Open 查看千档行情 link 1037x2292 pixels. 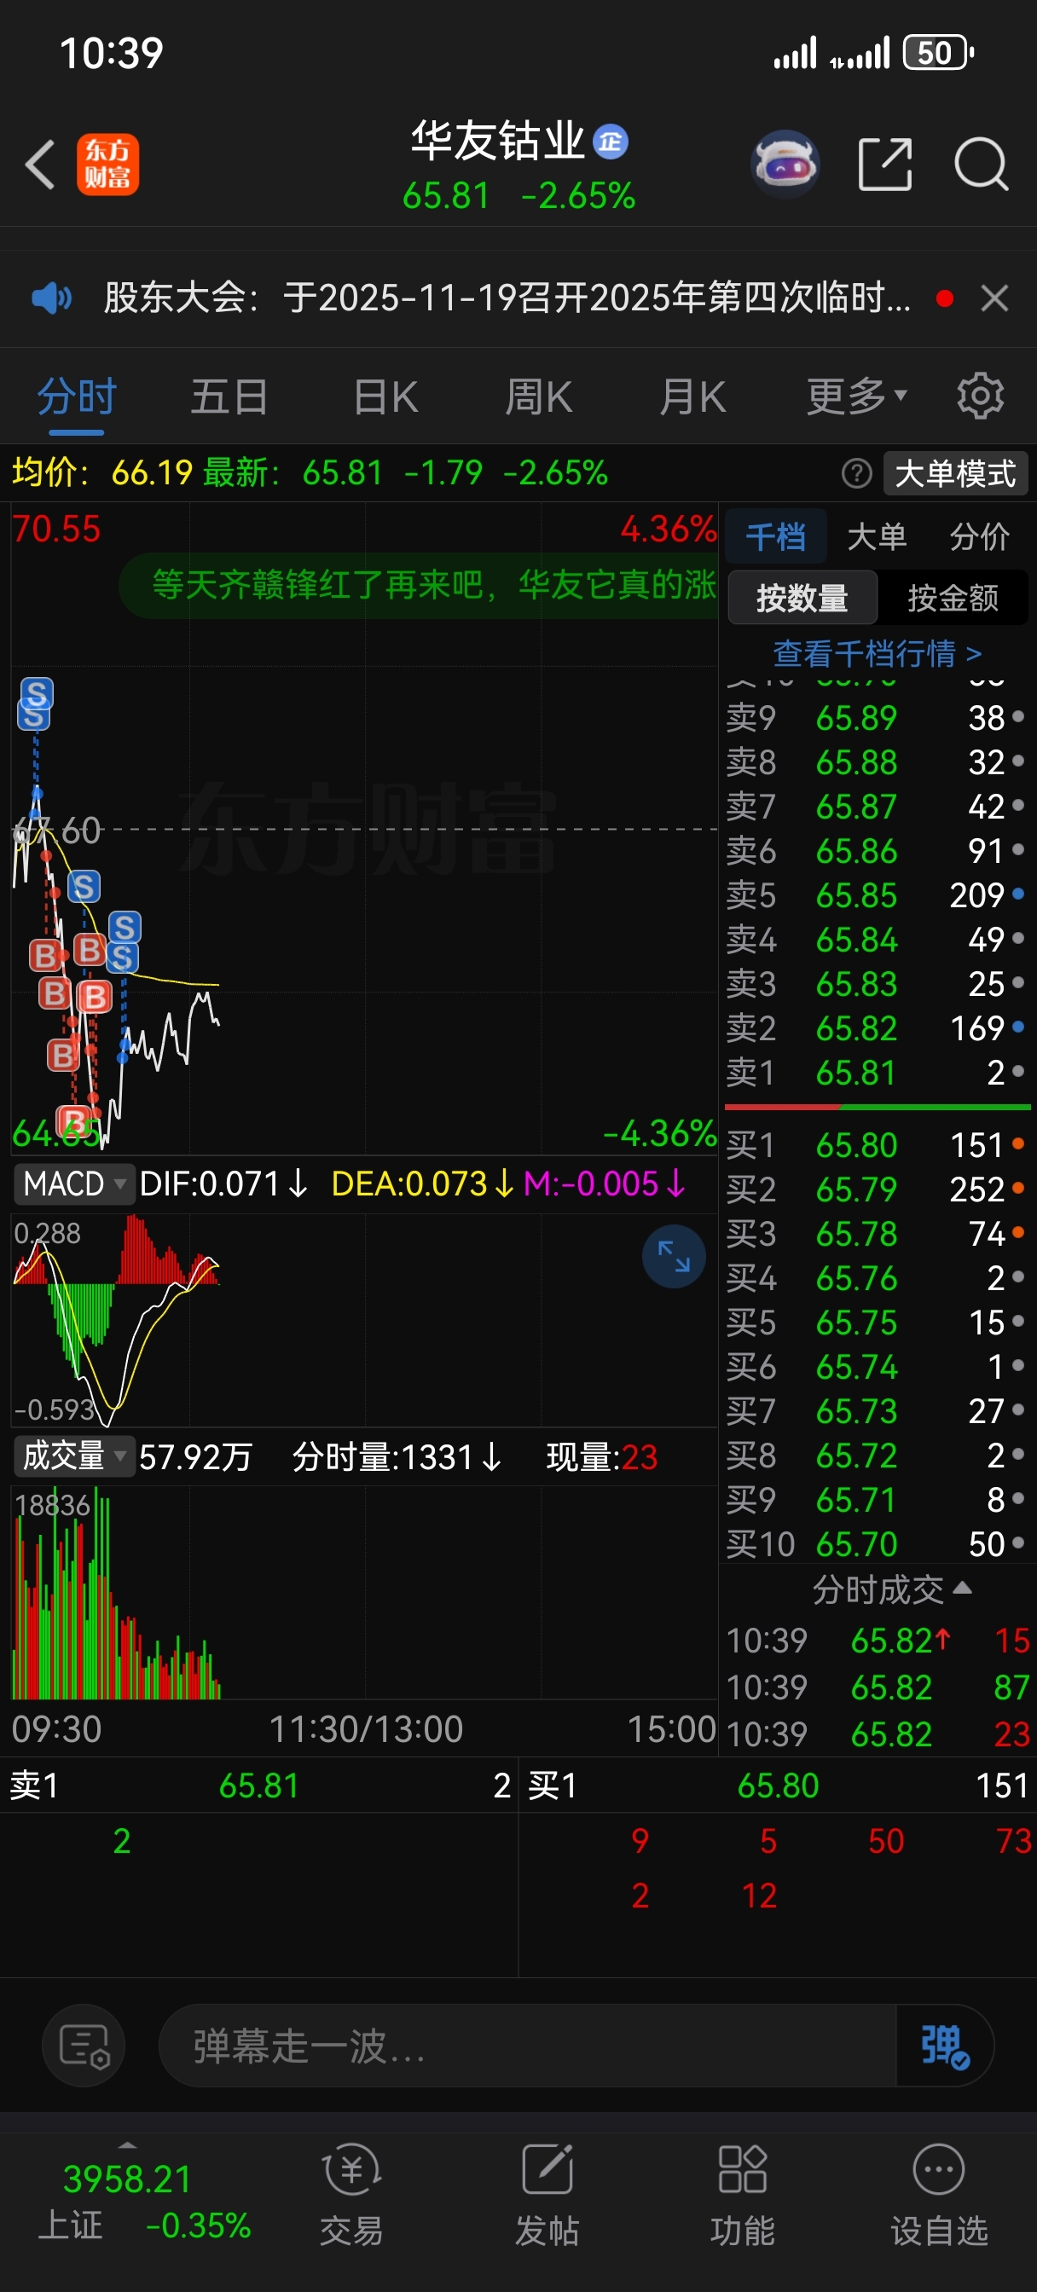click(877, 654)
